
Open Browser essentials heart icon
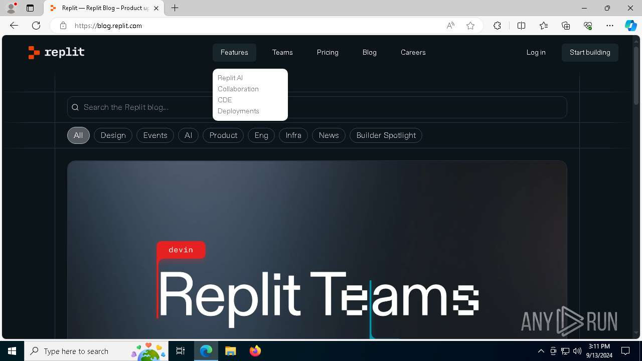588,26
